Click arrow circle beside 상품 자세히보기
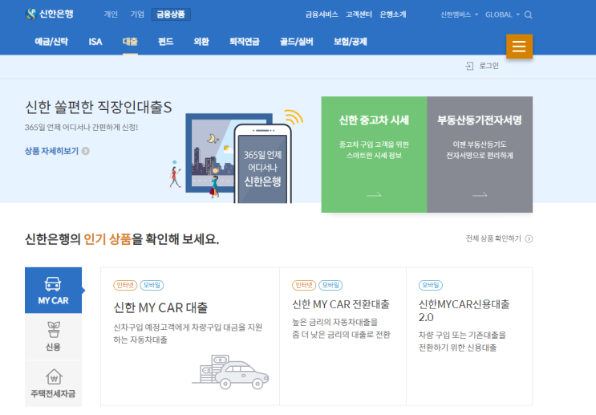This screenshot has width=596, height=415. click(x=86, y=151)
